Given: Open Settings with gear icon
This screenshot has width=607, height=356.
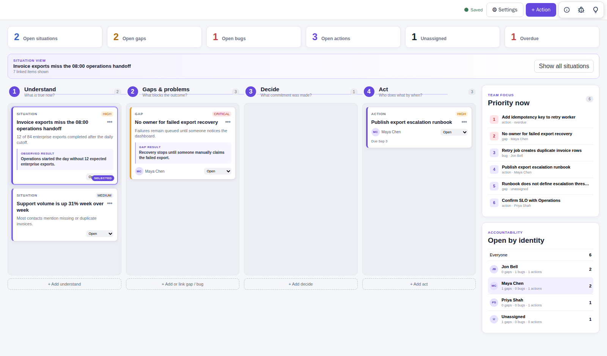Looking at the screenshot, I should 505,10.
